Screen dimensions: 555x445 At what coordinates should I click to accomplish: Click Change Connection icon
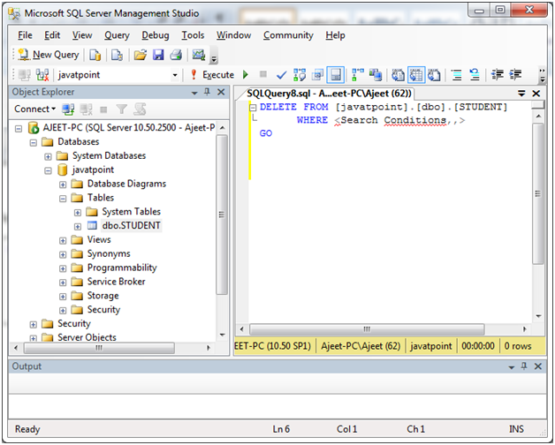point(42,75)
